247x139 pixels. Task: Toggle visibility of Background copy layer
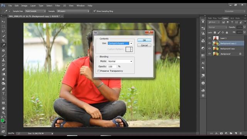(210, 49)
